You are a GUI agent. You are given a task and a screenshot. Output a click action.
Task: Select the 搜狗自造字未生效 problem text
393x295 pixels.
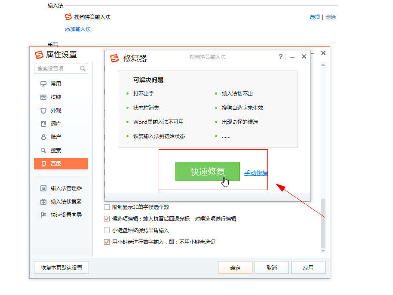click(243, 108)
